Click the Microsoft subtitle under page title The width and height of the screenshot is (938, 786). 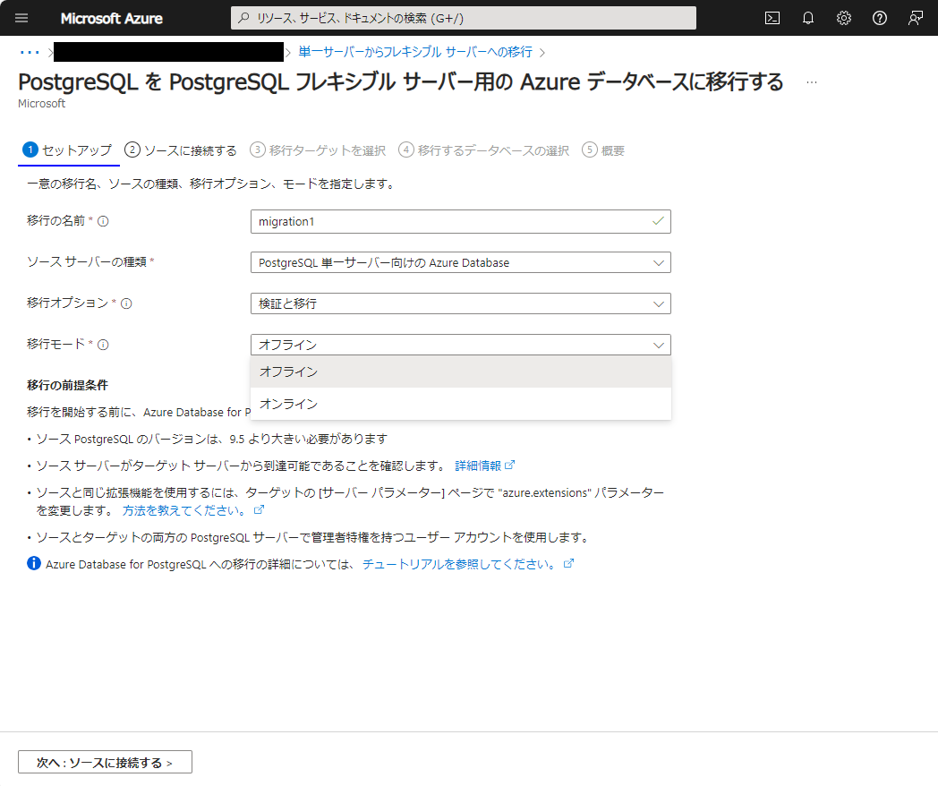click(x=41, y=104)
